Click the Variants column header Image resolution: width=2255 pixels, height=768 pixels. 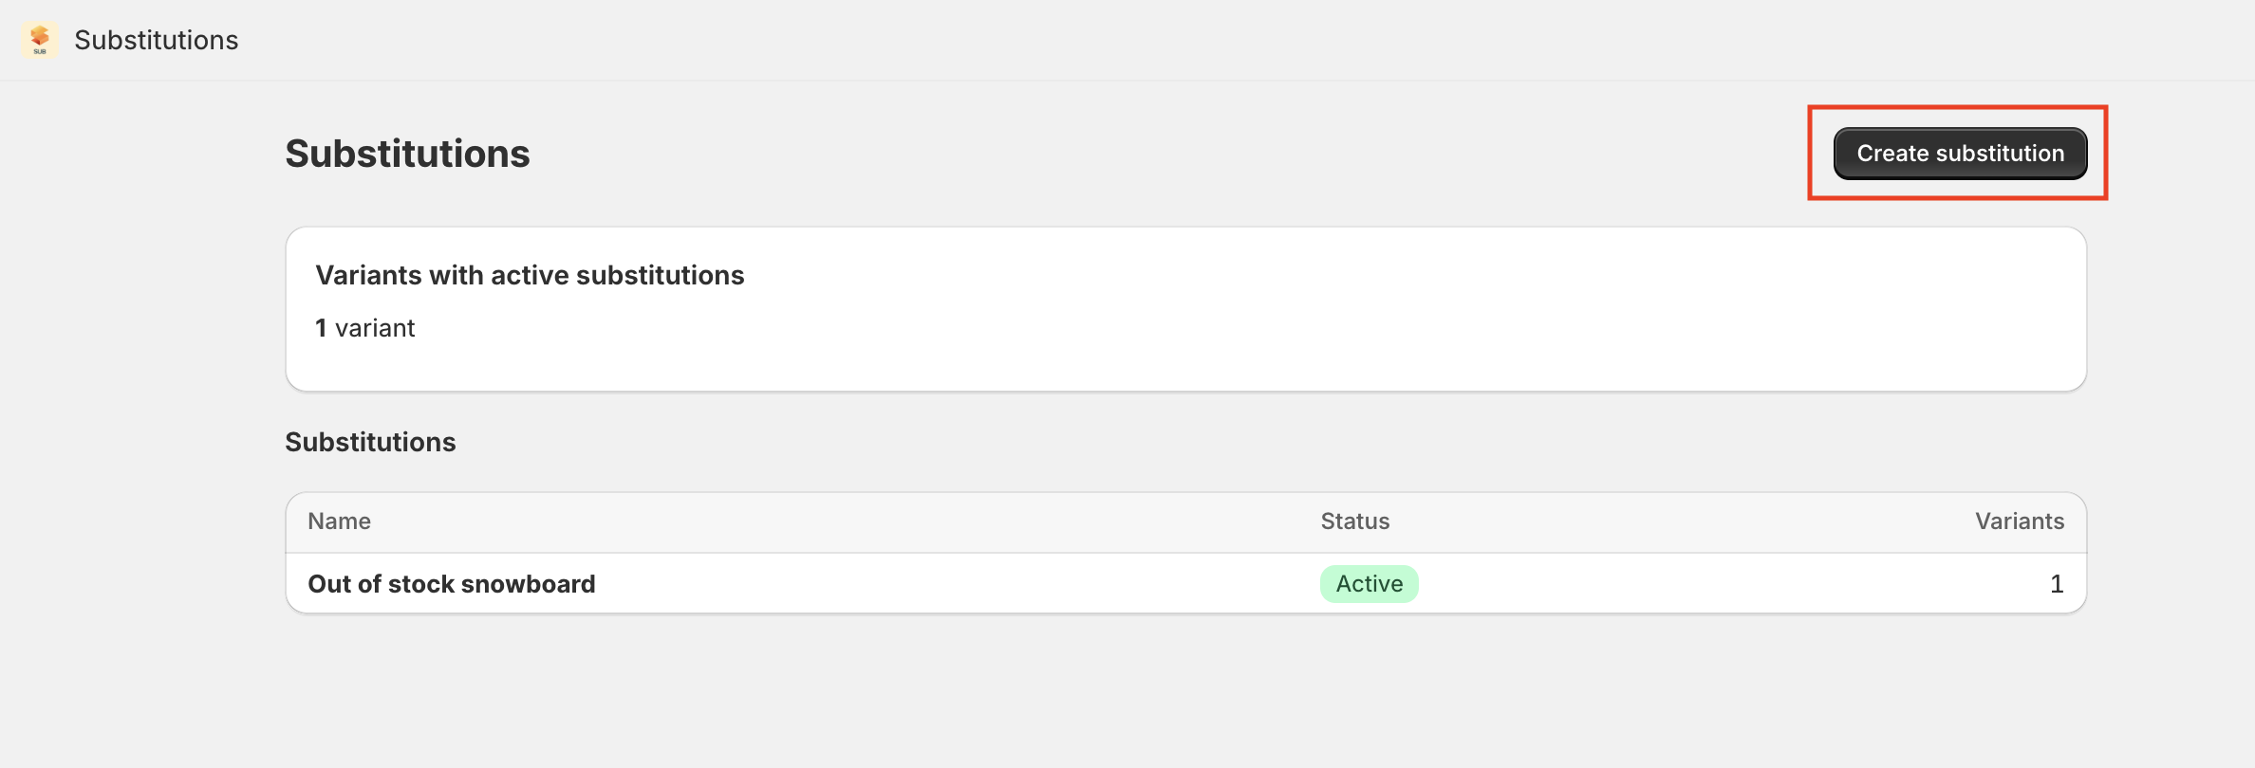point(2019,521)
